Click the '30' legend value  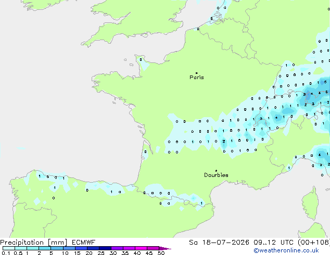[x=113, y=253]
